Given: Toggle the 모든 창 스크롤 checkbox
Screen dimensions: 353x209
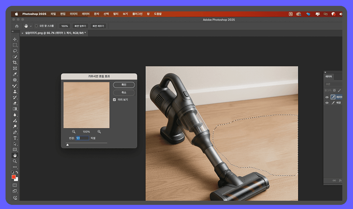Looking at the screenshot, I should coord(36,26).
